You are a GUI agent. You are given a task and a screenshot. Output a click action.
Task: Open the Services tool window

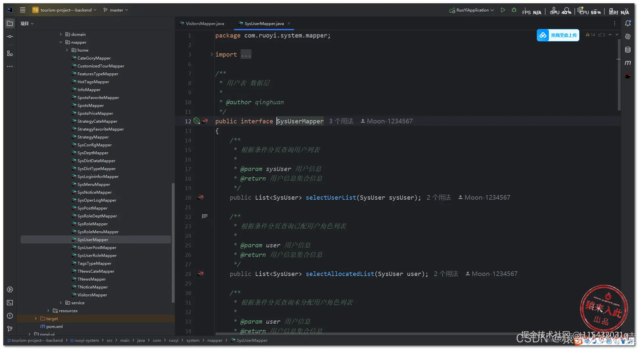coord(10,289)
